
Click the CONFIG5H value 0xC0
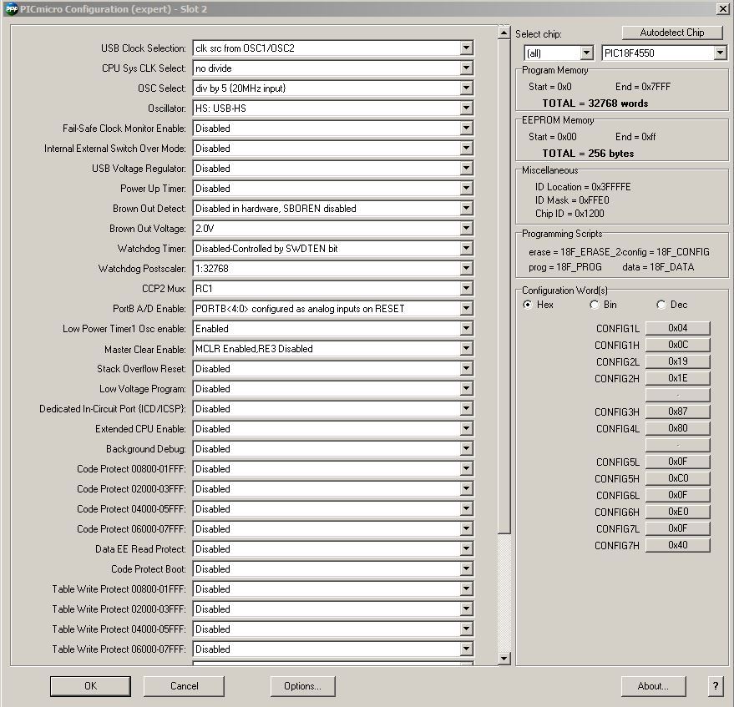[677, 478]
